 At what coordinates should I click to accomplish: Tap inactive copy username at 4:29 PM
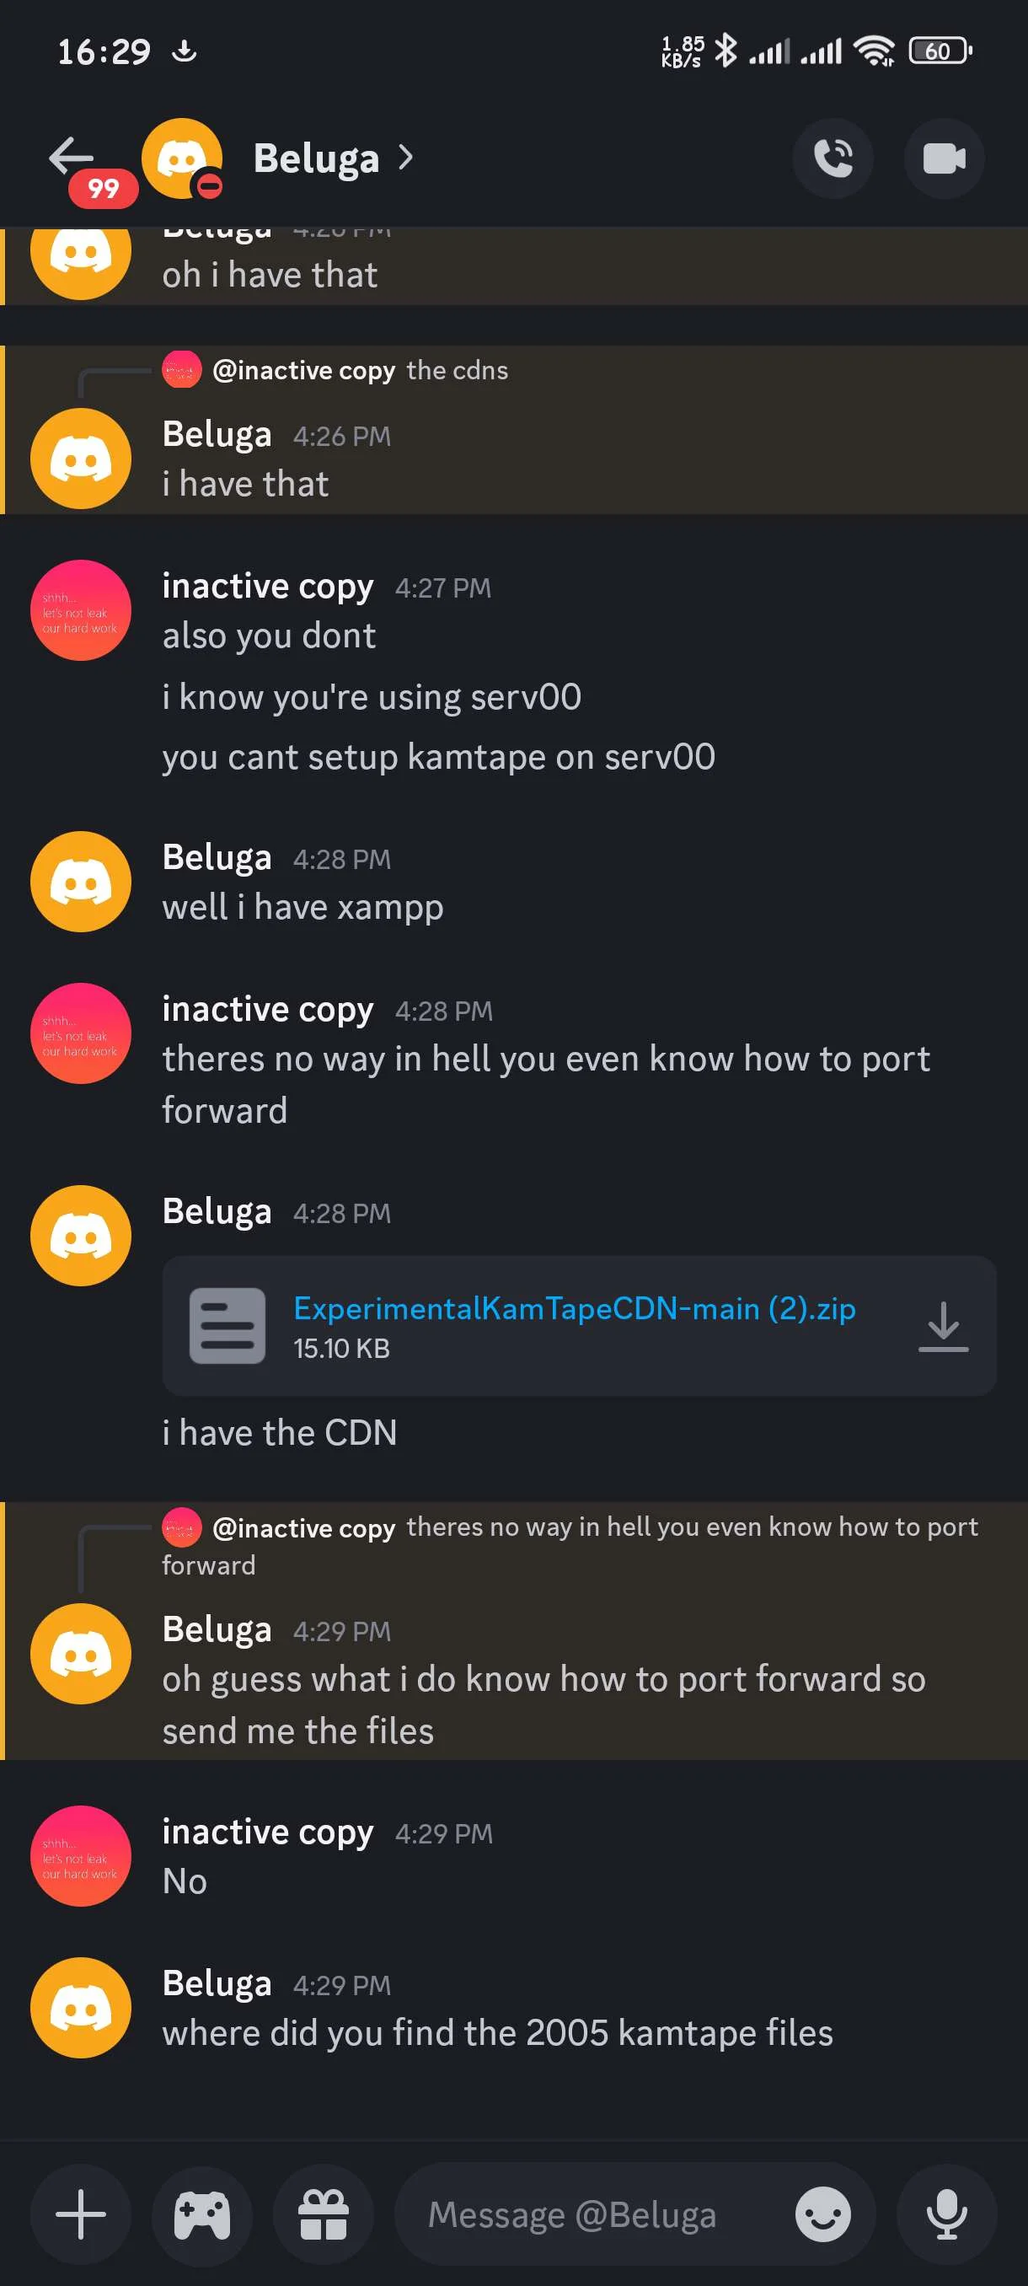[x=267, y=1831]
